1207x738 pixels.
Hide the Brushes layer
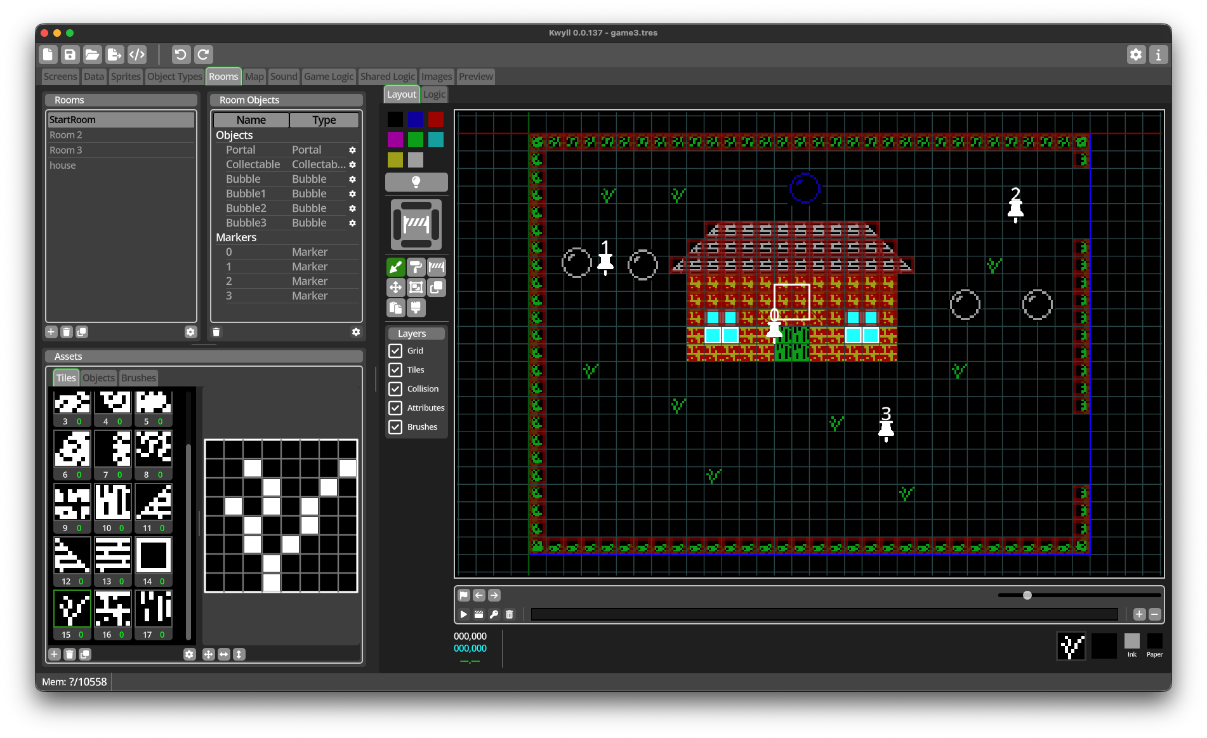click(395, 427)
